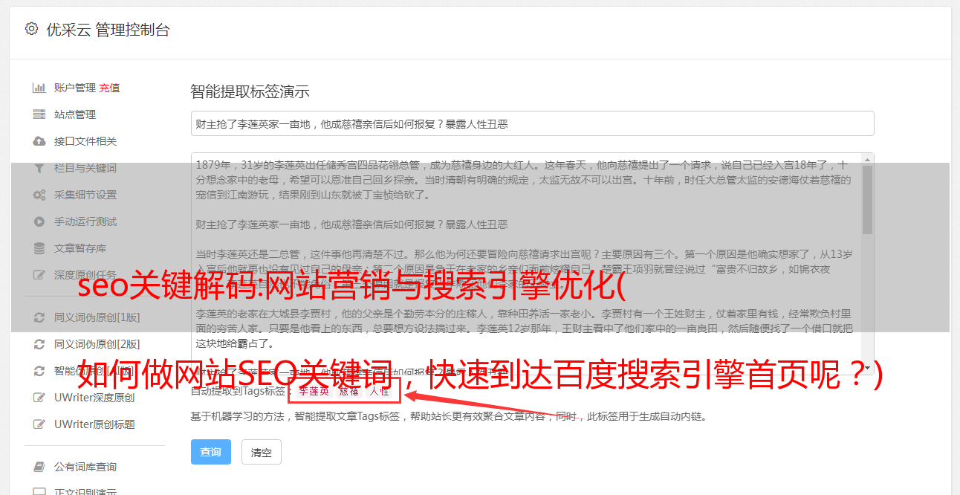Click the 清空 clear button
This screenshot has height=495, width=960.
tap(262, 452)
